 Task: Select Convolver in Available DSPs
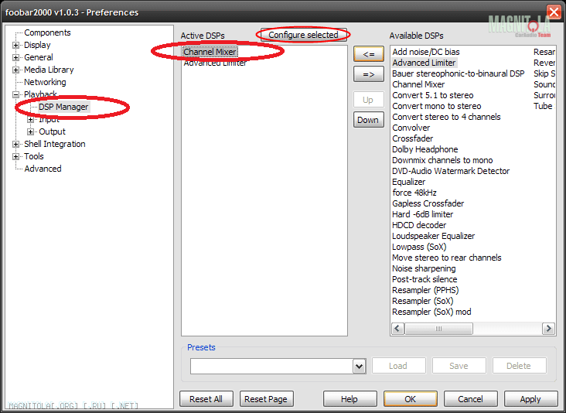(x=411, y=128)
